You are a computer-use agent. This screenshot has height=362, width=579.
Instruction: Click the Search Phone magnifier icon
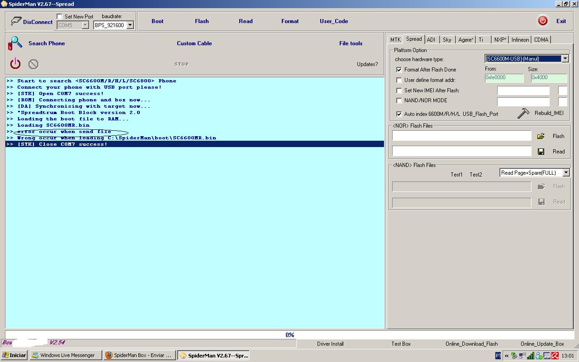pos(15,43)
